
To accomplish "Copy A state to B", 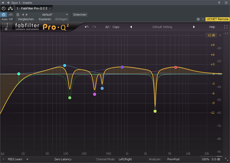I will click(x=116, y=27).
